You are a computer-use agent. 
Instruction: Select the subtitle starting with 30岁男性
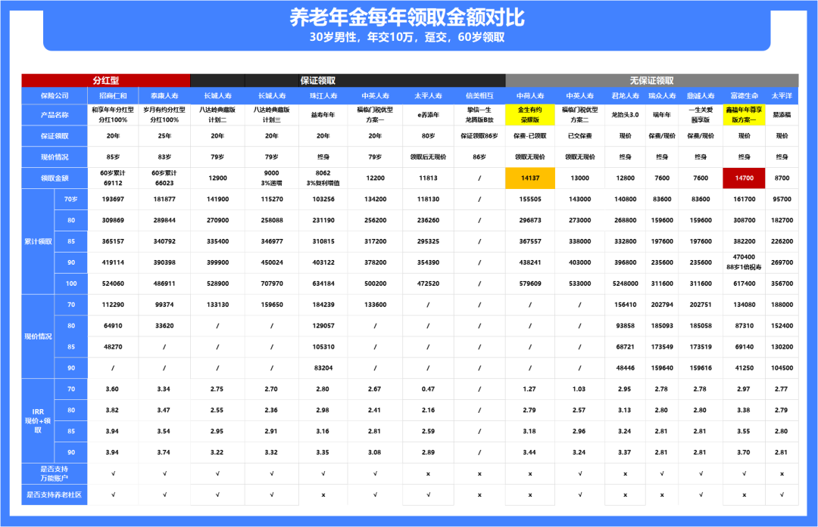[x=407, y=38]
